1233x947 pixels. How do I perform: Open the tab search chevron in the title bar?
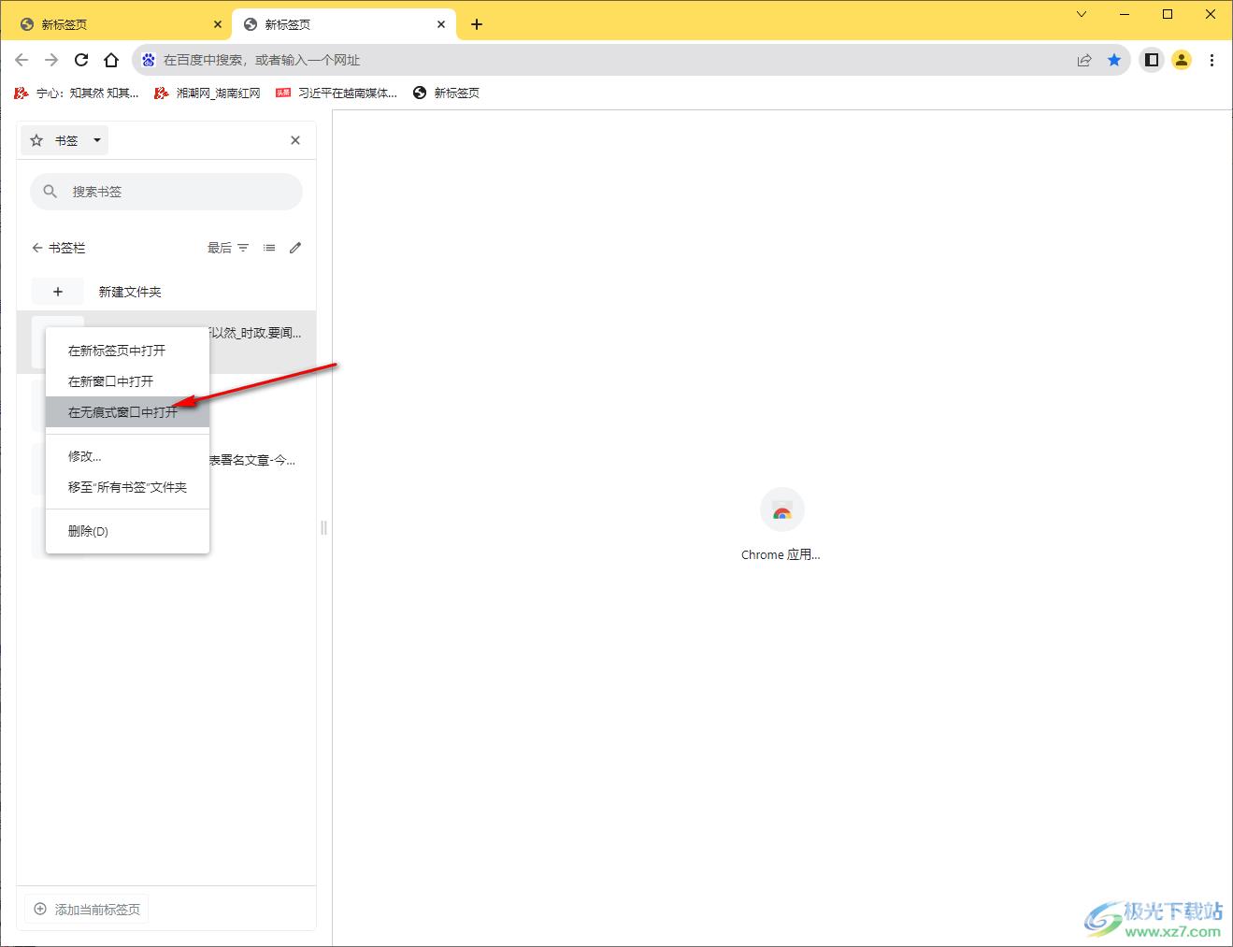1082,14
